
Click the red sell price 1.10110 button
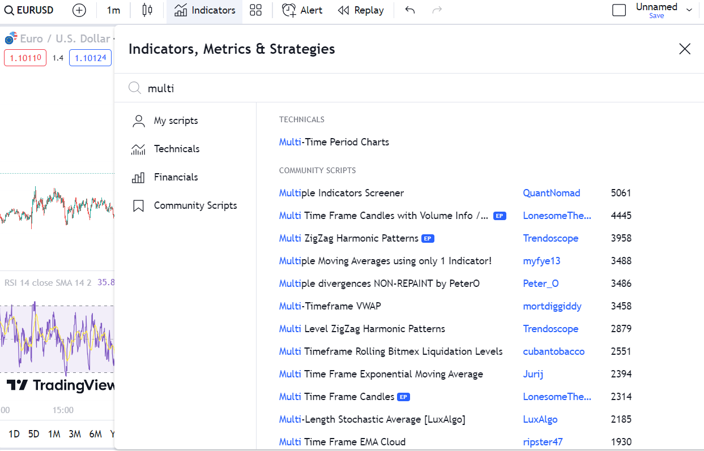click(25, 58)
